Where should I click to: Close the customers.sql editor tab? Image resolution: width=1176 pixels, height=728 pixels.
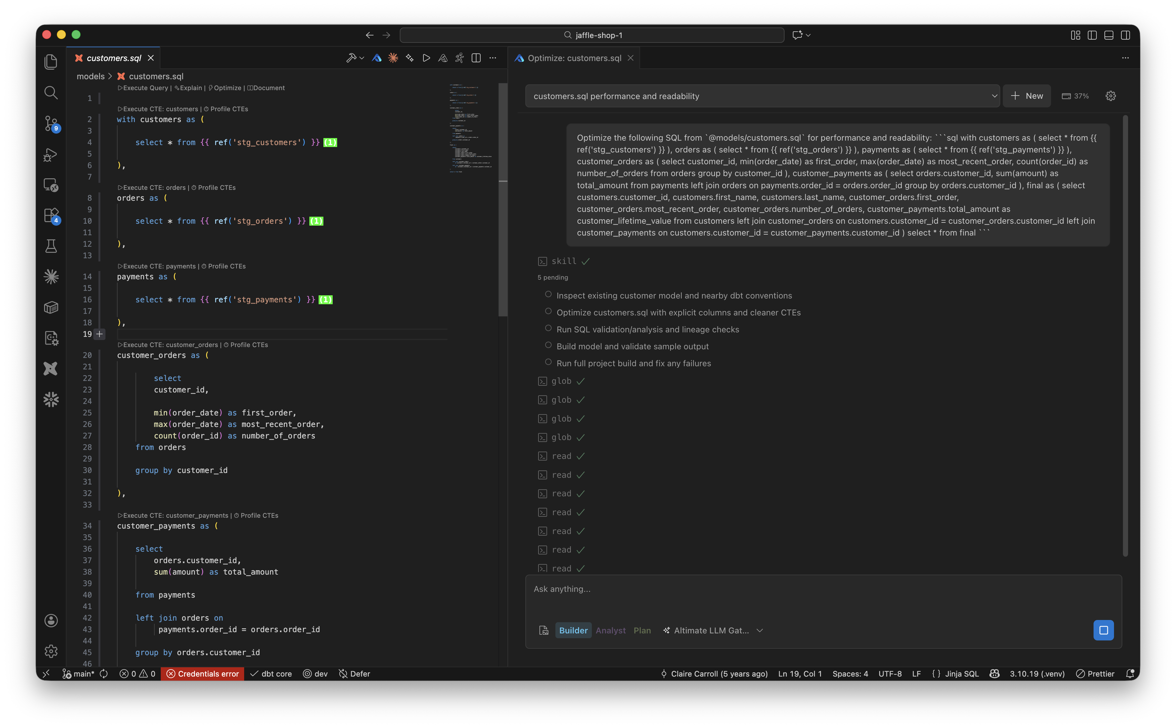click(x=151, y=58)
